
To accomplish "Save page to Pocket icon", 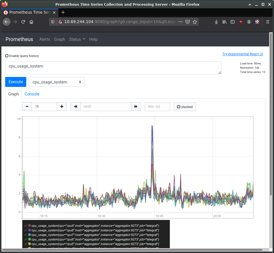I will (x=188, y=22).
